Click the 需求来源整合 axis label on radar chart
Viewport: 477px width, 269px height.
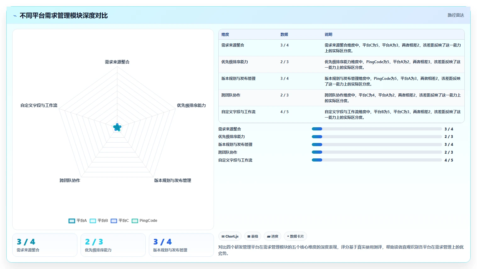coord(117,62)
